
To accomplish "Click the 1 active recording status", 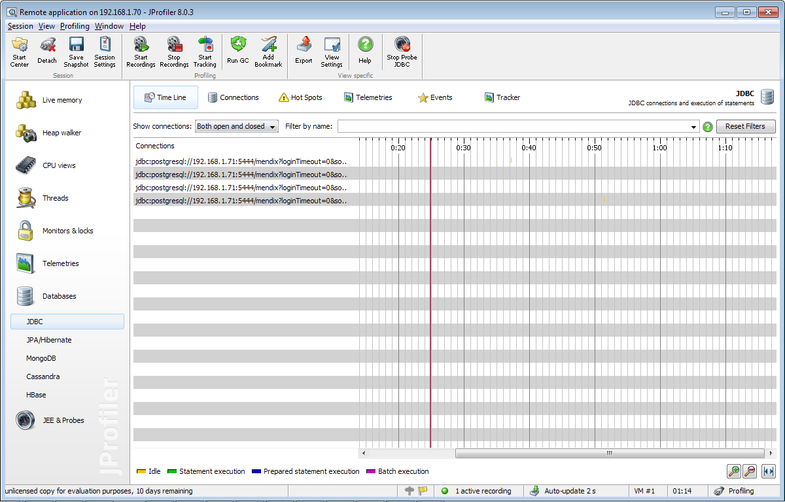I will coord(478,491).
